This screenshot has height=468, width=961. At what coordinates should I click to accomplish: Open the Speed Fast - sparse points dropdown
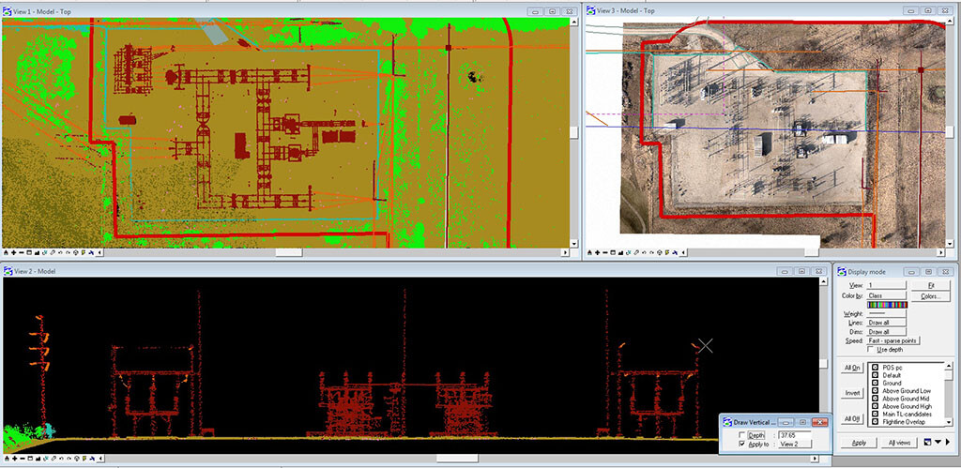coord(892,340)
